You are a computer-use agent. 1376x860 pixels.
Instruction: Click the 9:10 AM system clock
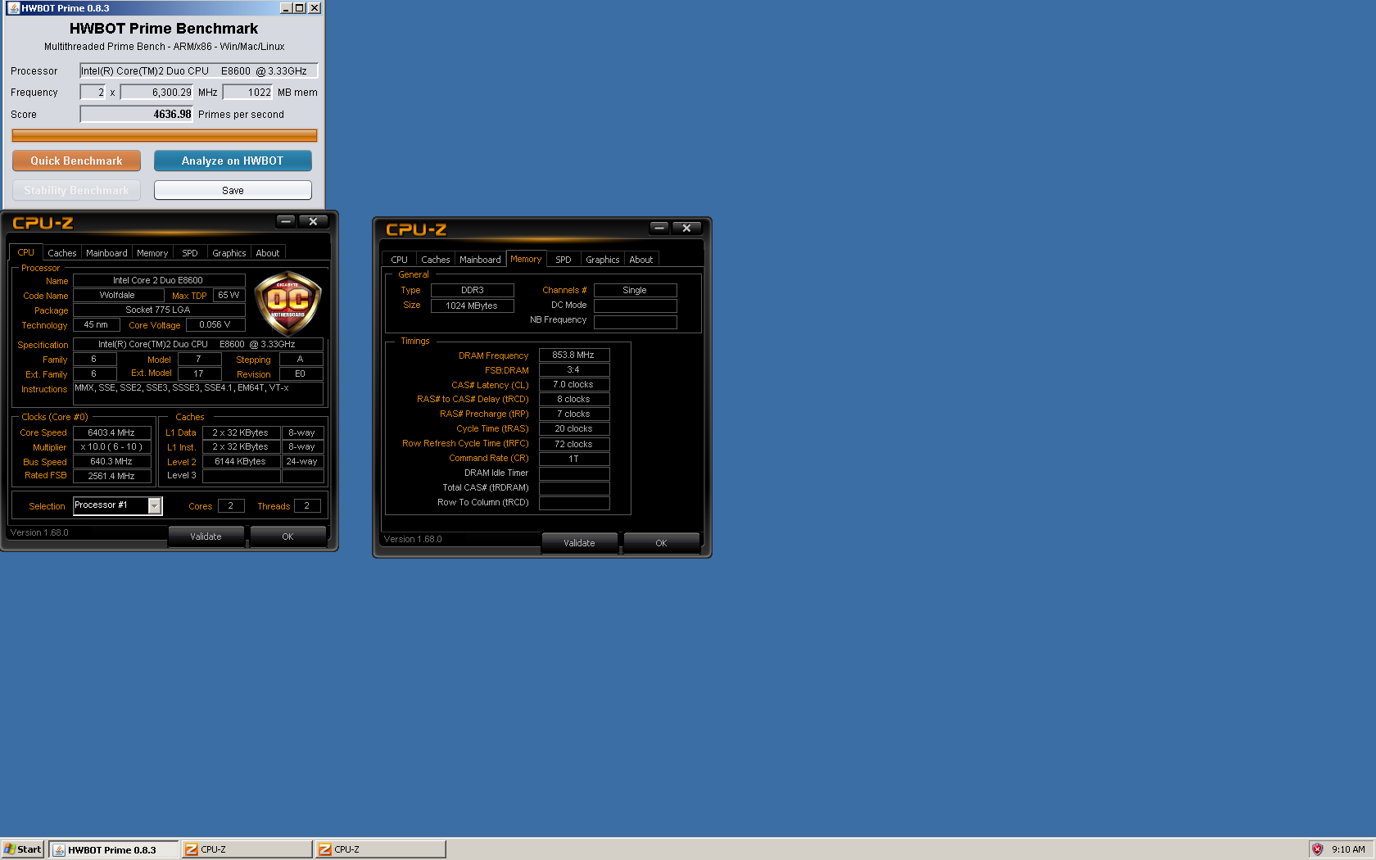tap(1348, 849)
